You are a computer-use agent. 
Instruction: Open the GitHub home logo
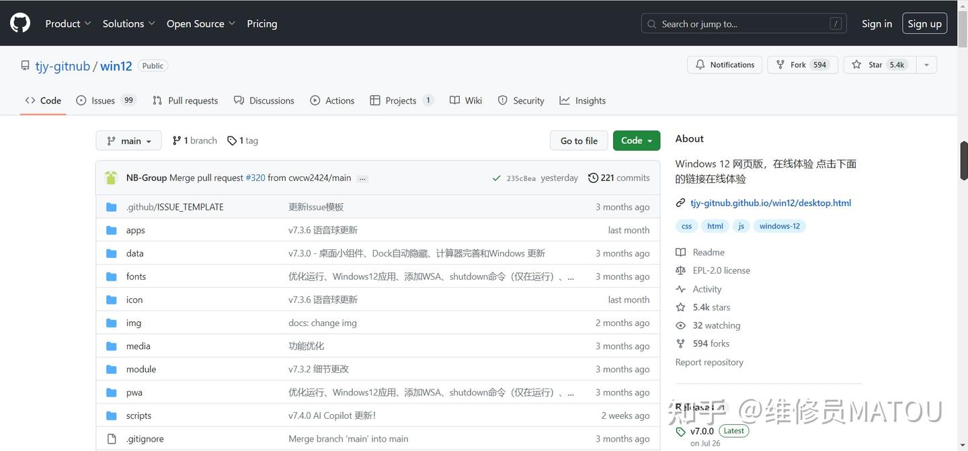tap(19, 22)
